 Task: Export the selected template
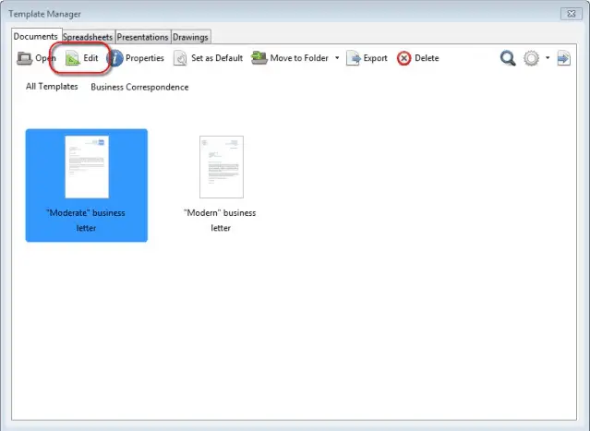click(x=367, y=58)
